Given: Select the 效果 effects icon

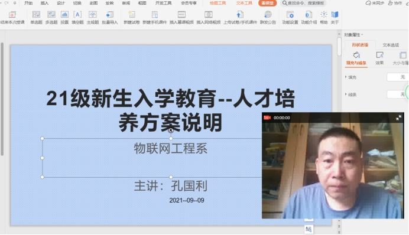Looking at the screenshot, I should point(379,58).
